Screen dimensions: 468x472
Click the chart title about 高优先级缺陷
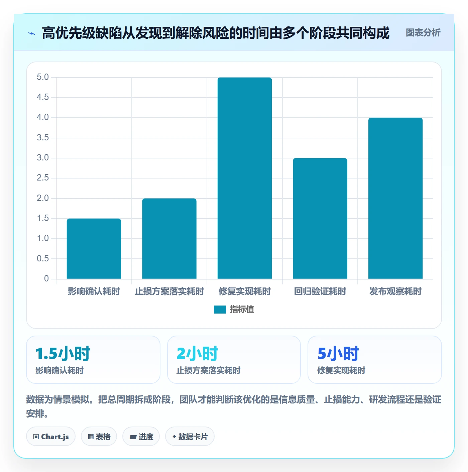[216, 33]
